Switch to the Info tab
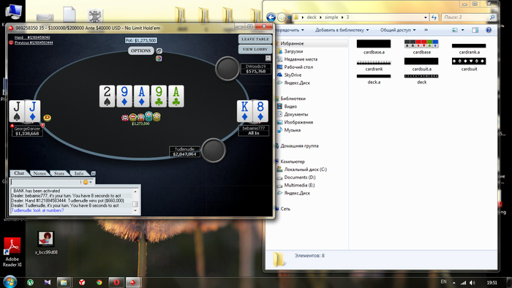 point(79,173)
